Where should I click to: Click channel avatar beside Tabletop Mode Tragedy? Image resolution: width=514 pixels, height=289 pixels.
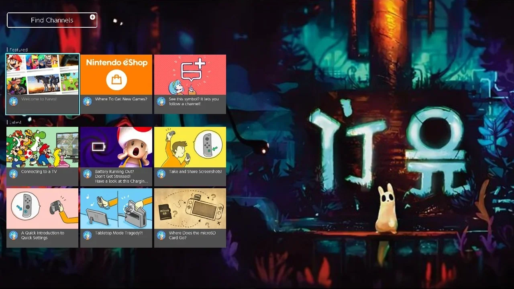(88, 235)
